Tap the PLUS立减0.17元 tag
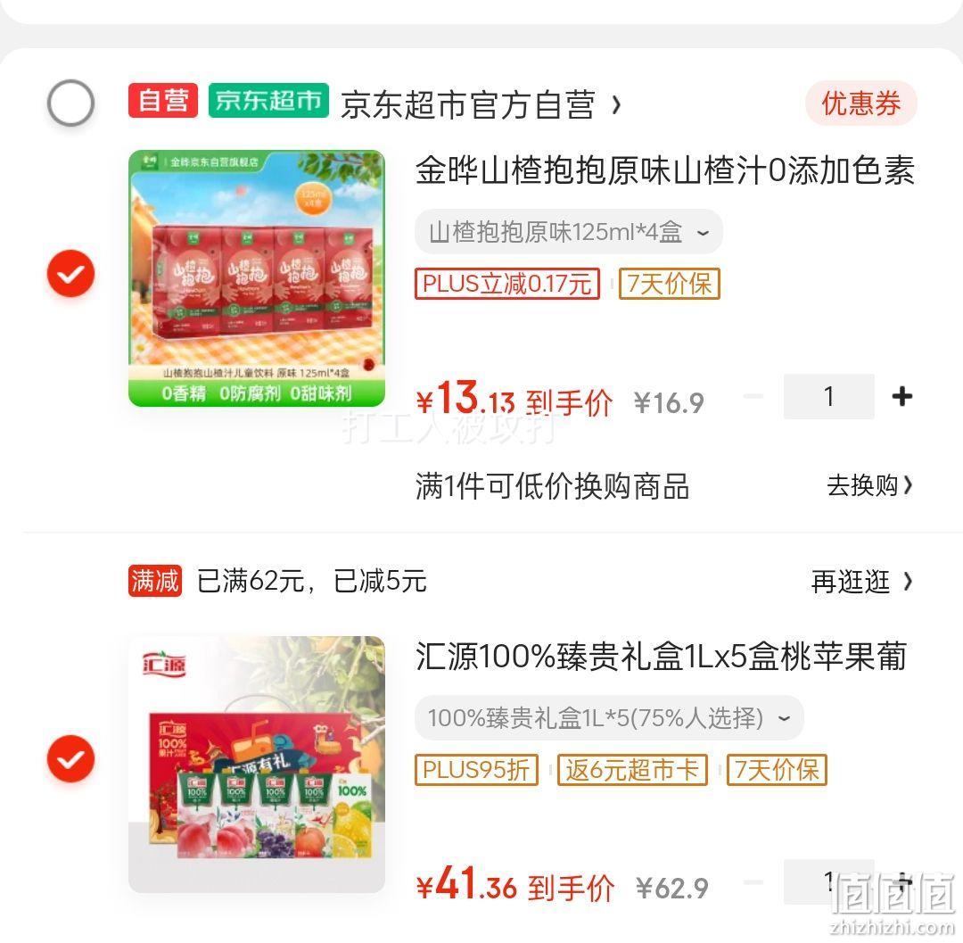 pos(507,284)
